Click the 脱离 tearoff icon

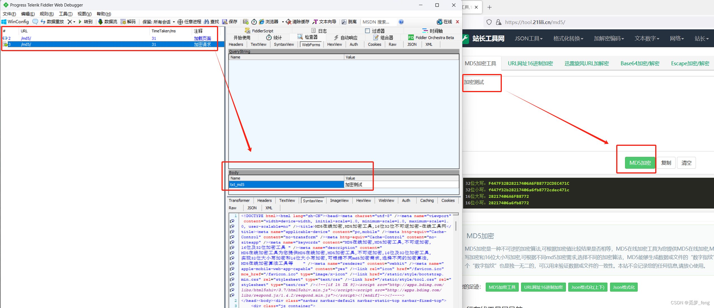pyautogui.click(x=349, y=22)
